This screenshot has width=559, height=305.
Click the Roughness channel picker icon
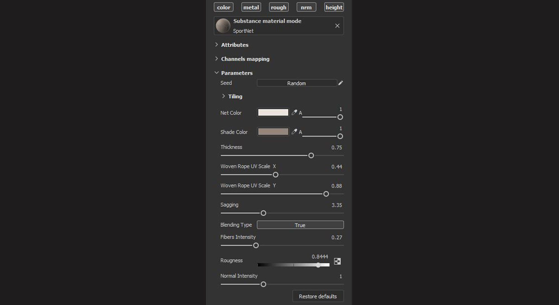[337, 261]
